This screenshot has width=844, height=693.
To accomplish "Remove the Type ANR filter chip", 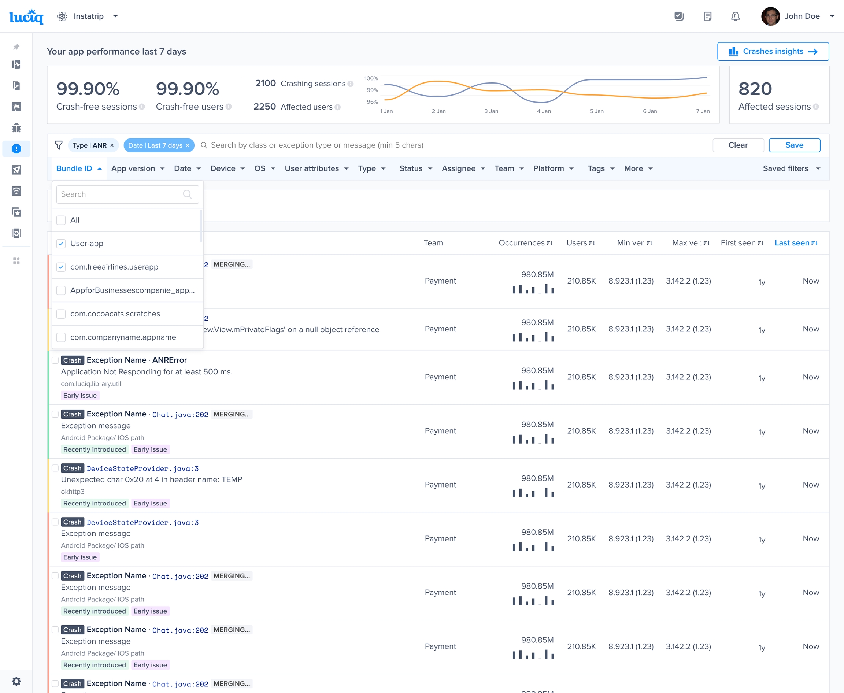I will pos(112,145).
